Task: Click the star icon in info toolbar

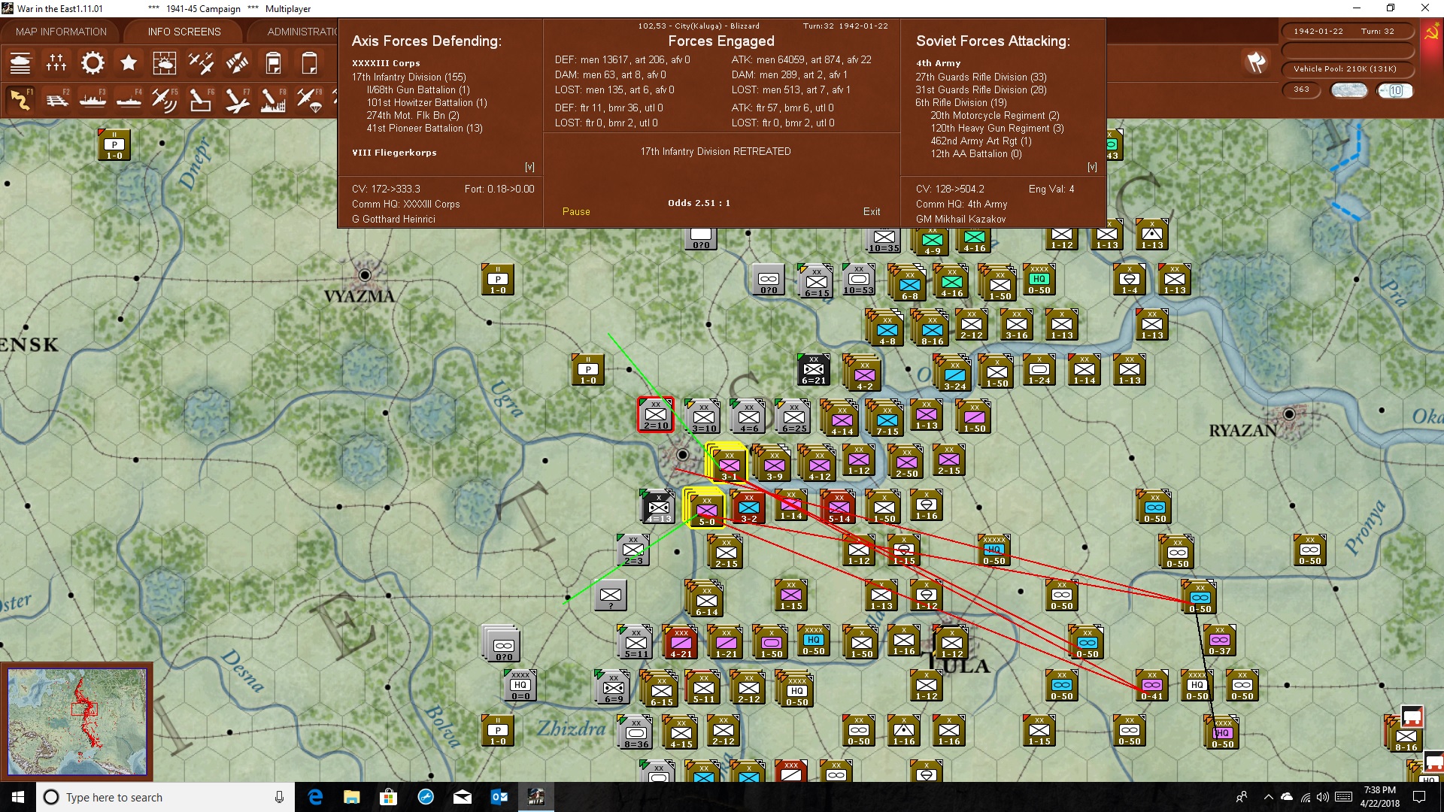Action: [x=129, y=63]
